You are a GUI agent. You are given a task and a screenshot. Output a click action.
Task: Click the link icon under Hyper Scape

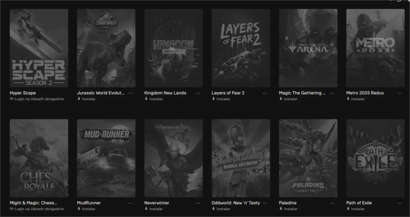[x=11, y=99]
